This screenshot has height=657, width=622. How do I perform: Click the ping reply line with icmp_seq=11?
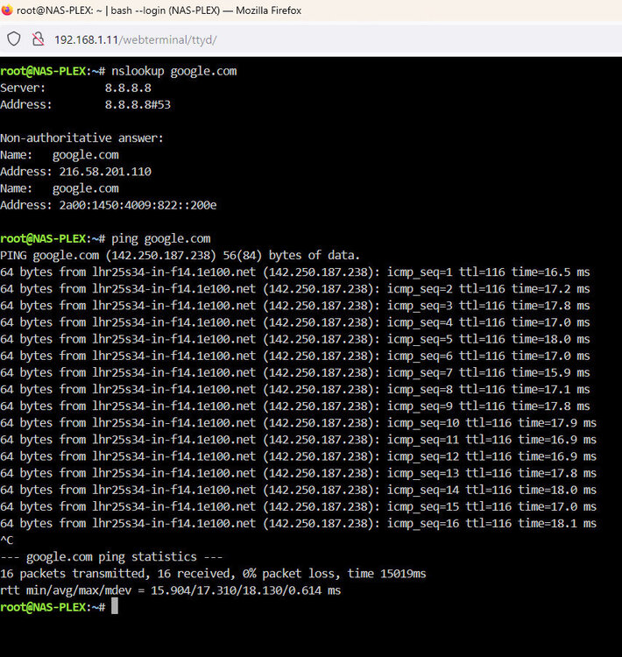(x=299, y=440)
